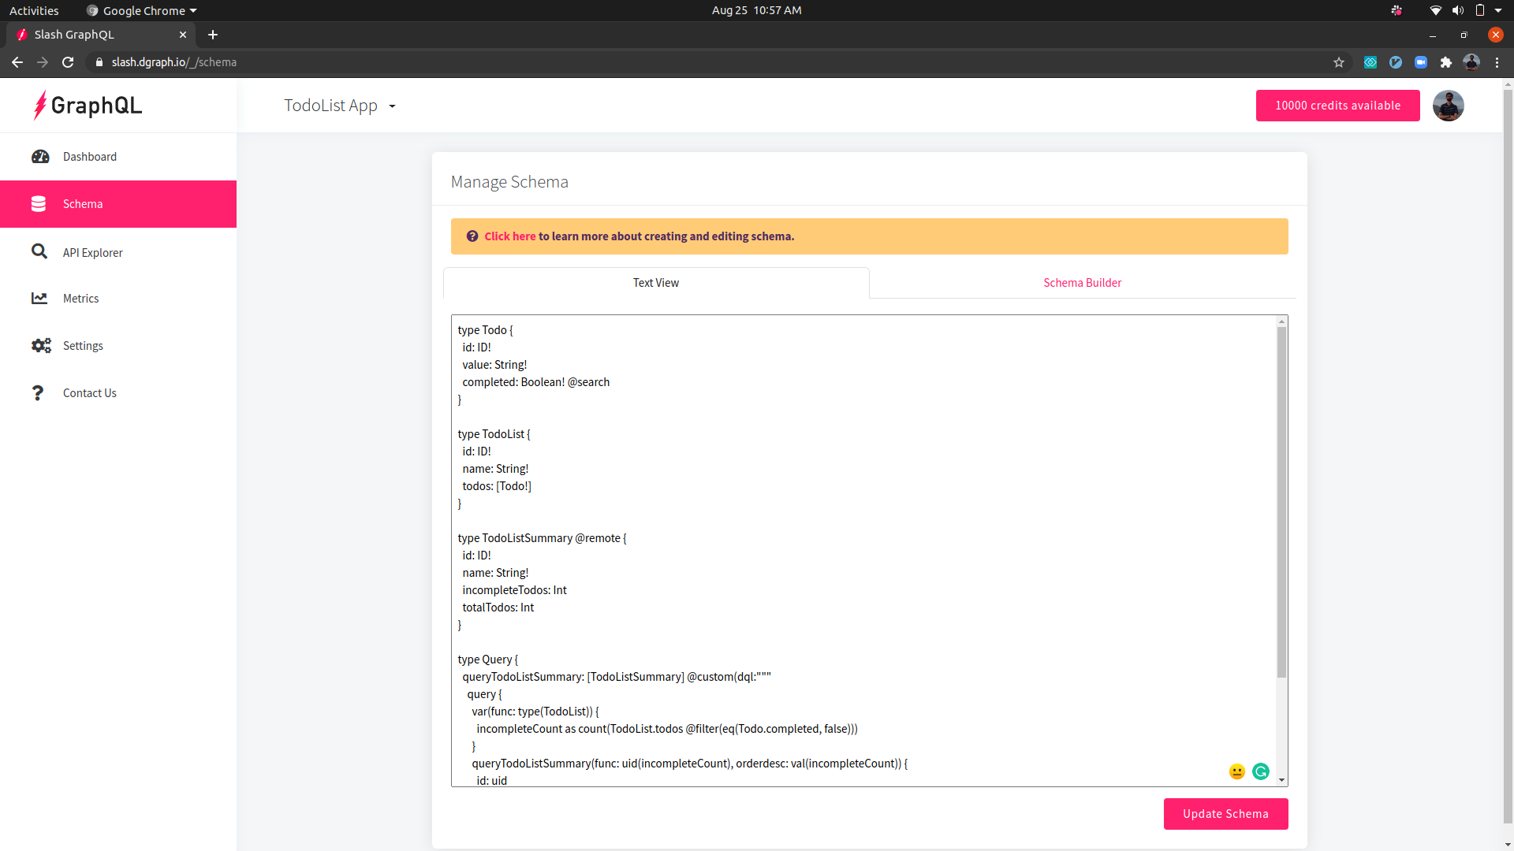Click the page vertical scrollbar
The height and width of the screenshot is (851, 1514).
coord(1508,457)
